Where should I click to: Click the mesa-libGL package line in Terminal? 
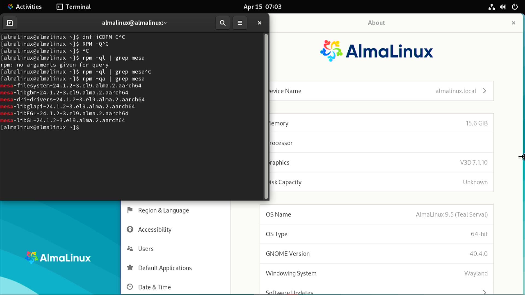pos(63,120)
